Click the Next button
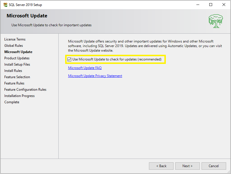 187,166
